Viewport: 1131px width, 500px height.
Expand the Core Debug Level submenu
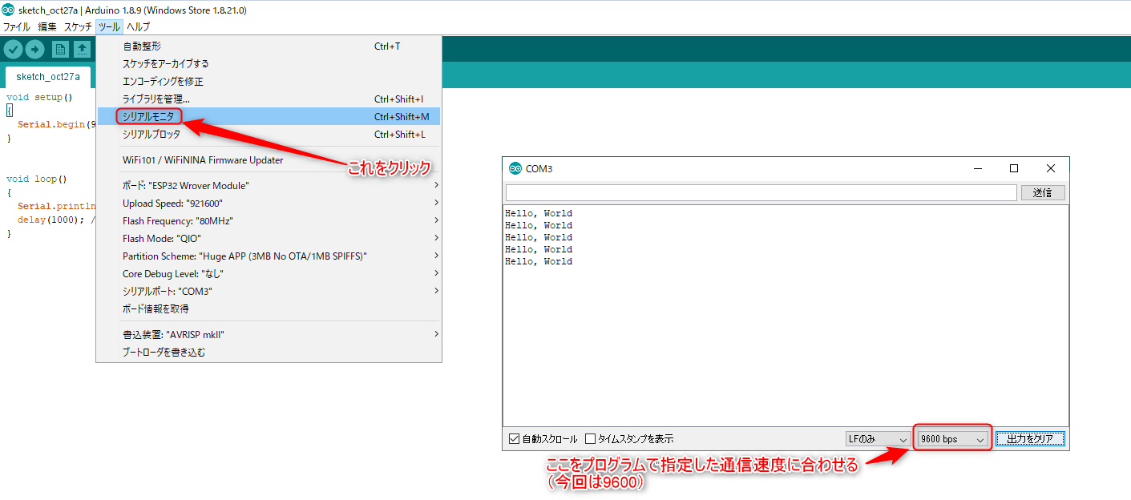(x=269, y=273)
